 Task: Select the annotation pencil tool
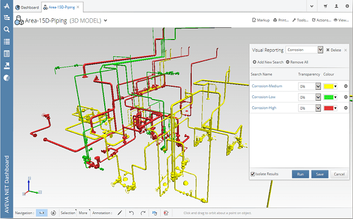point(120,213)
